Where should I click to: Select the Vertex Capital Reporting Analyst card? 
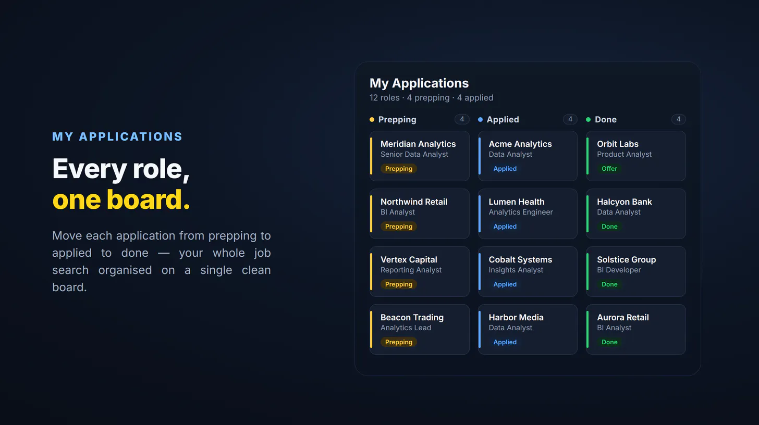pyautogui.click(x=420, y=271)
